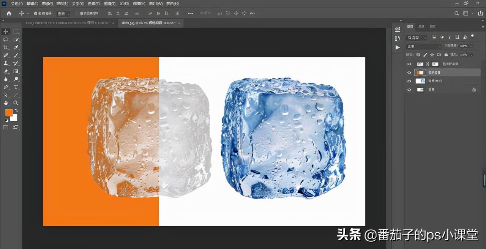The width and height of the screenshot is (486, 249).
Task: Hide the locked Background layer
Action: 409,89
